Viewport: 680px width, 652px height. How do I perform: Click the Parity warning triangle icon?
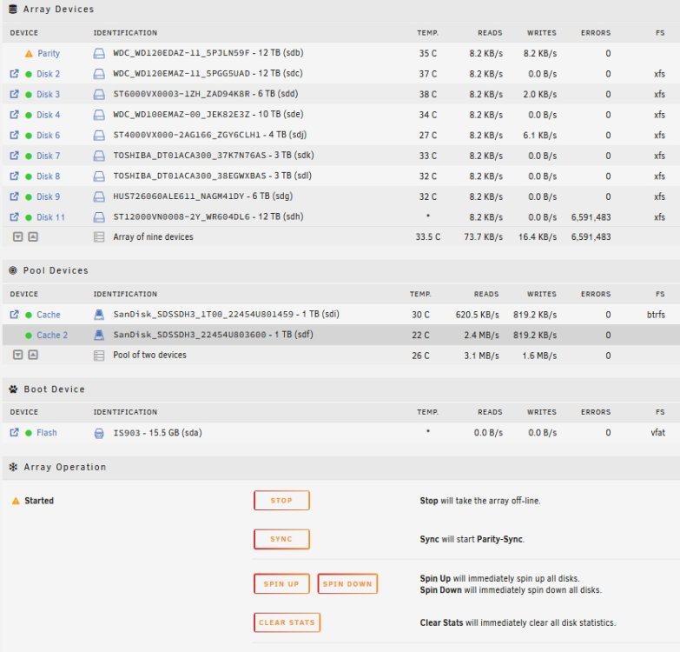point(29,54)
